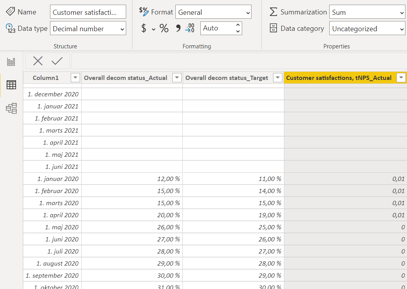Viewport: 407px width, 289px height.
Task: Click the 1. april 2020 cell
Action: [52, 215]
